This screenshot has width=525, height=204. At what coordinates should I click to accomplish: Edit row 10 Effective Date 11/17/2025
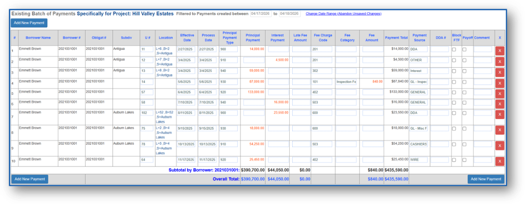186,160
